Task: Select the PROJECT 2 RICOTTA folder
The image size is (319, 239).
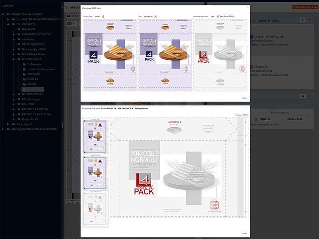Action: click(x=35, y=109)
